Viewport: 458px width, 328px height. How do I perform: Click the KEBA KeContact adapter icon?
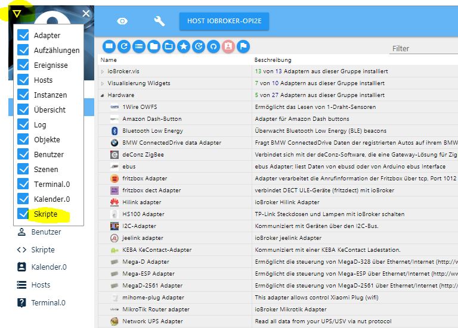click(x=114, y=250)
